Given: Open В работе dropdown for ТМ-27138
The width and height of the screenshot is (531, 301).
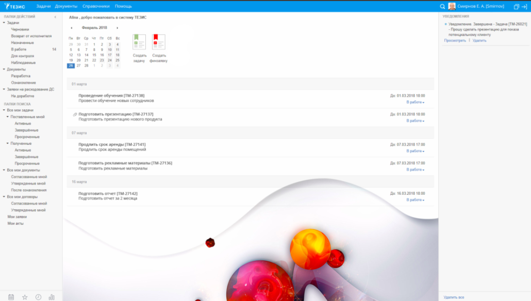Looking at the screenshot, I should (x=415, y=102).
